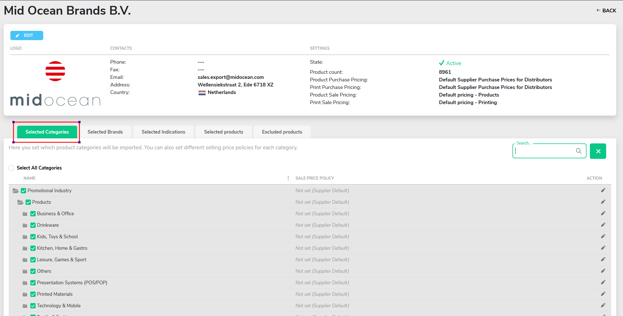
Task: Sort by the NAME column header
Action: 29,178
